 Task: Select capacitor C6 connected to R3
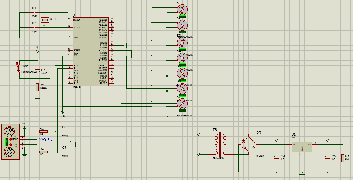click(64, 132)
